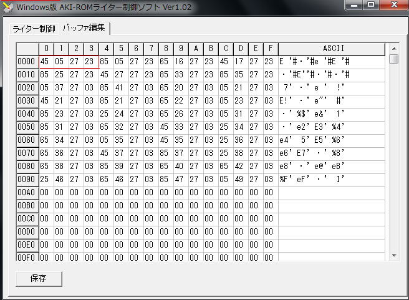Click row header 0050
The height and width of the screenshot is (300, 409).
27,127
